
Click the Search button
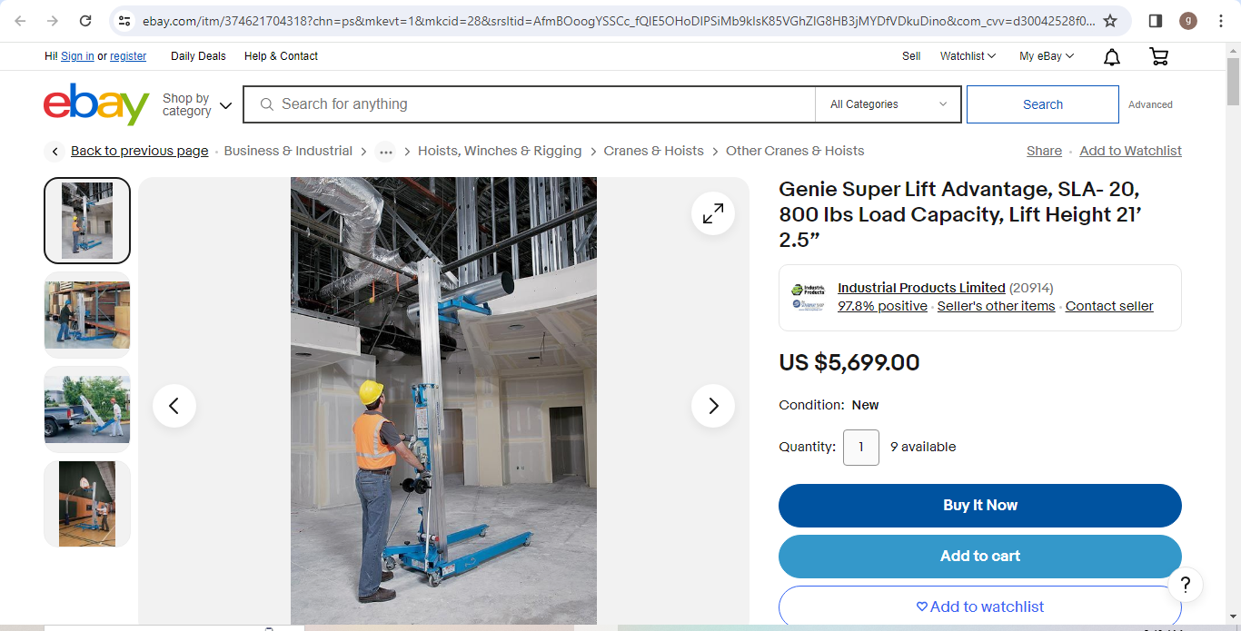click(1042, 104)
